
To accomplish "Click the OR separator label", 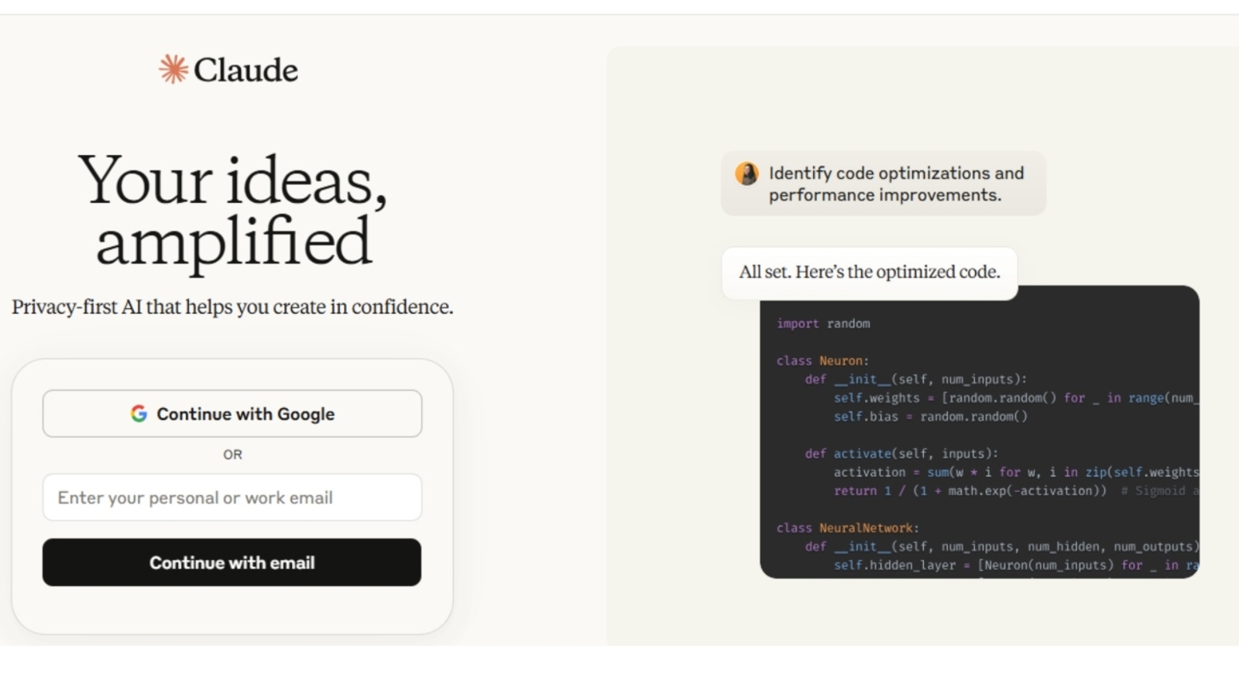I will click(232, 455).
